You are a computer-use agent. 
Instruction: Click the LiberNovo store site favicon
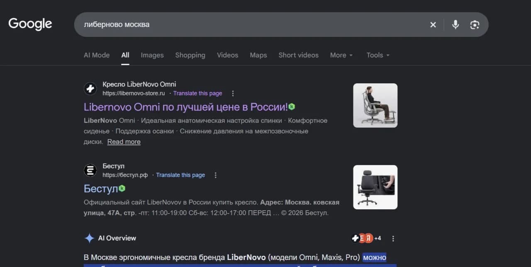click(90, 88)
